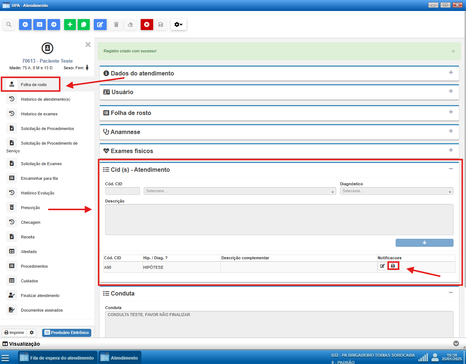This screenshot has height=364, width=466.
Task: Click the edit icon in the A90 row
Action: 382,266
